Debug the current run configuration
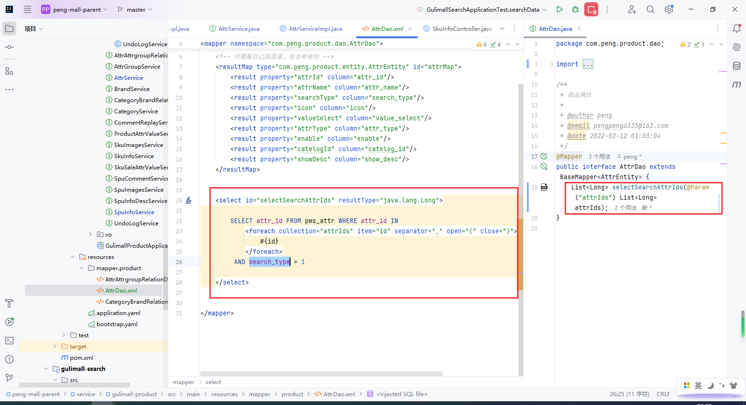 (575, 9)
